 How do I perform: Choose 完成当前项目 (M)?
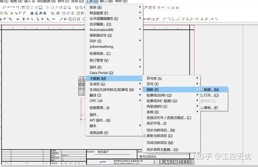(171, 143)
